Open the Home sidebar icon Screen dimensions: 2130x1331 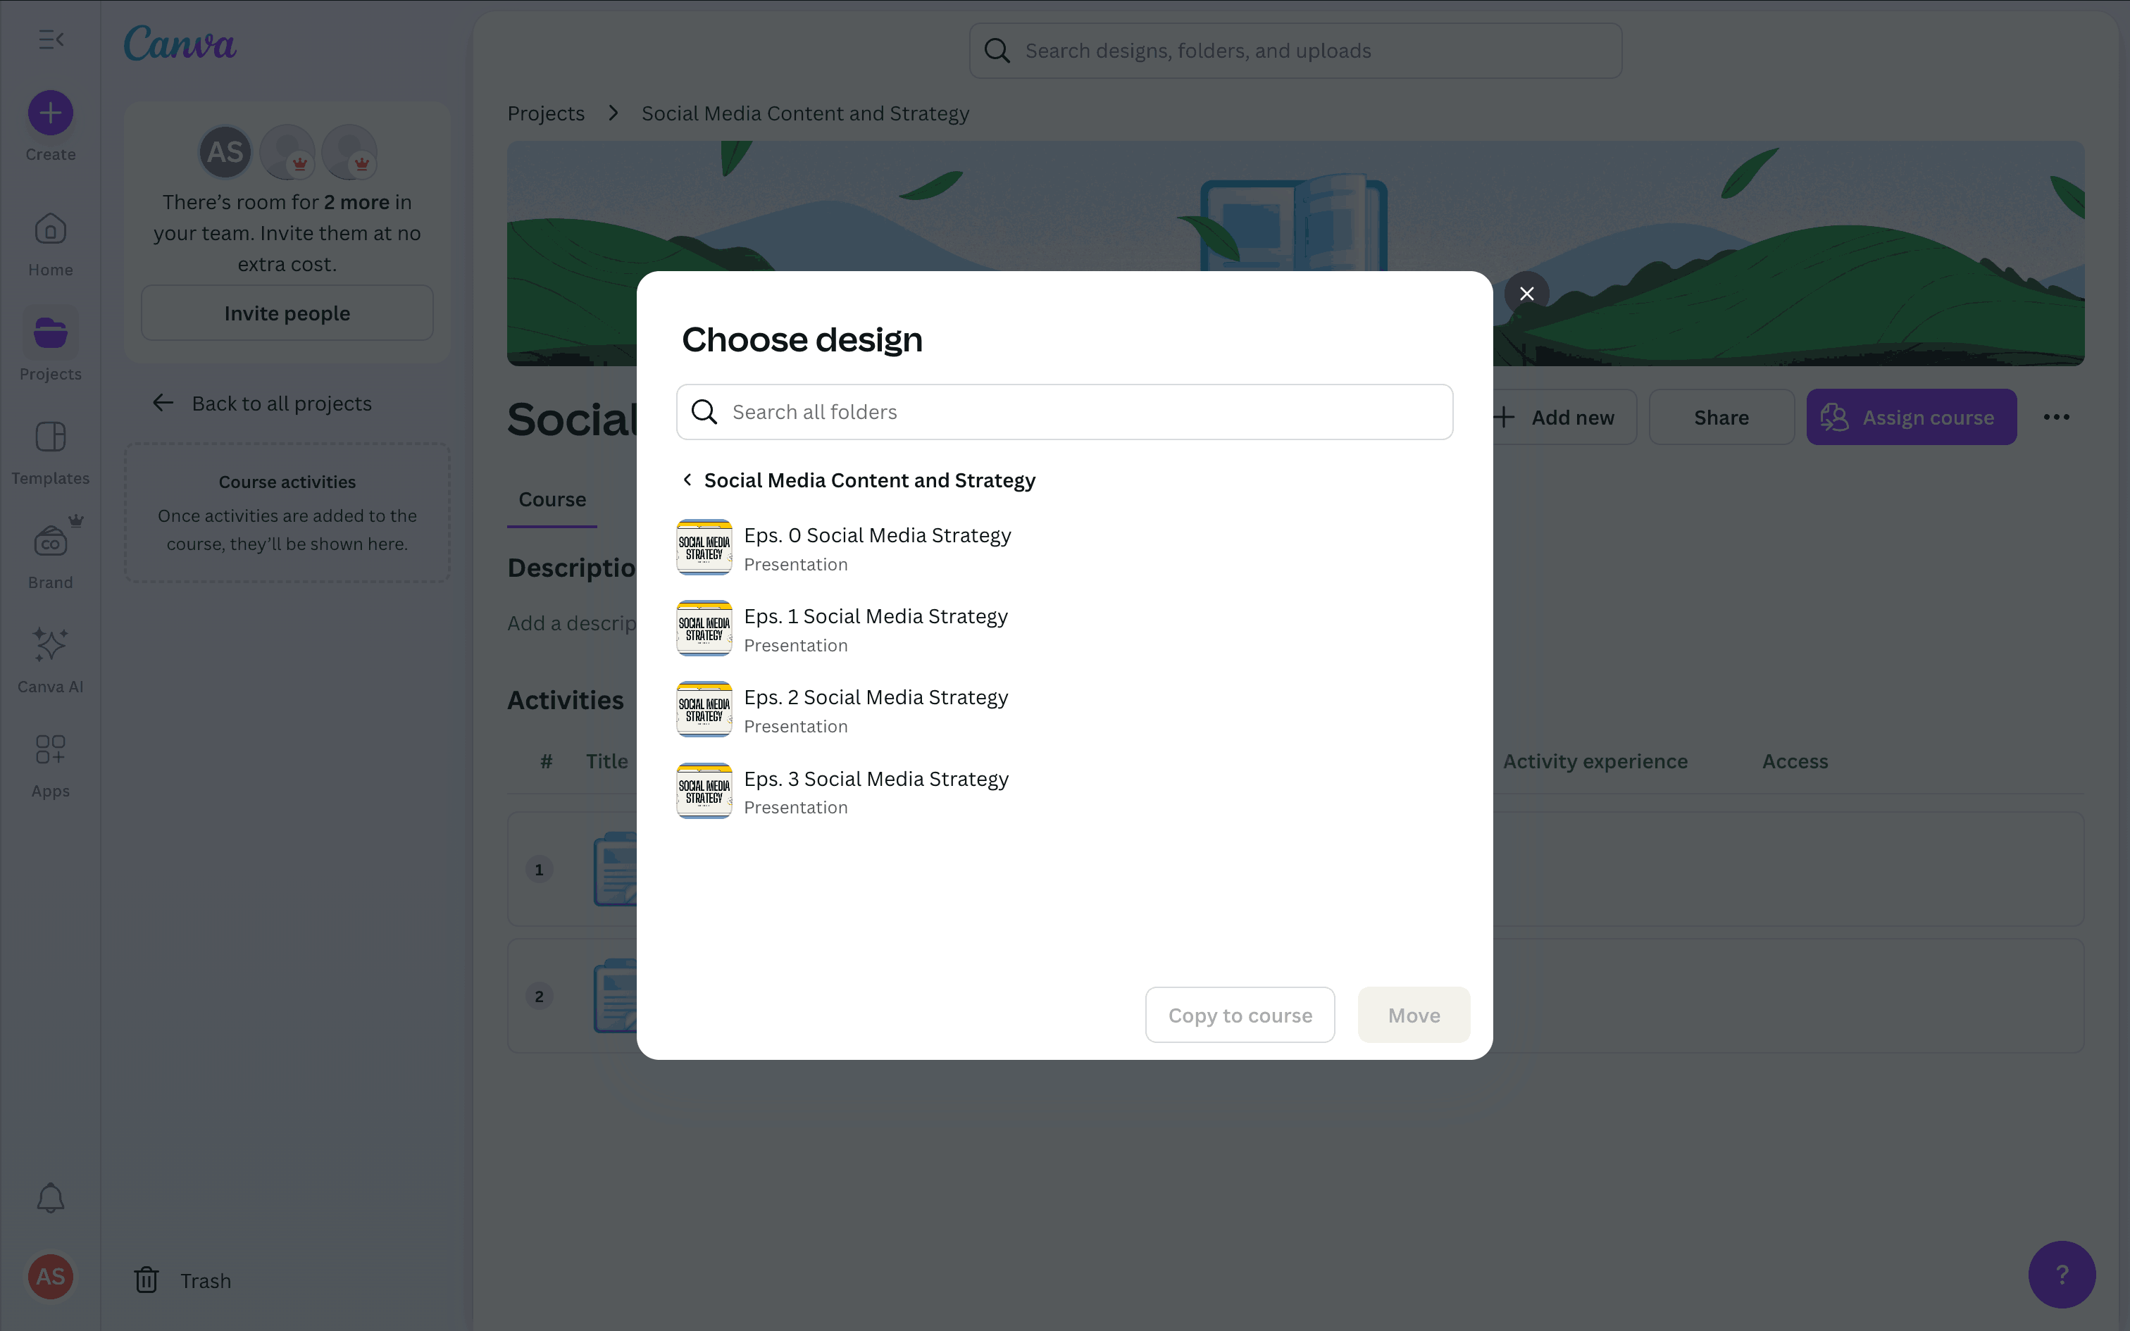(50, 231)
